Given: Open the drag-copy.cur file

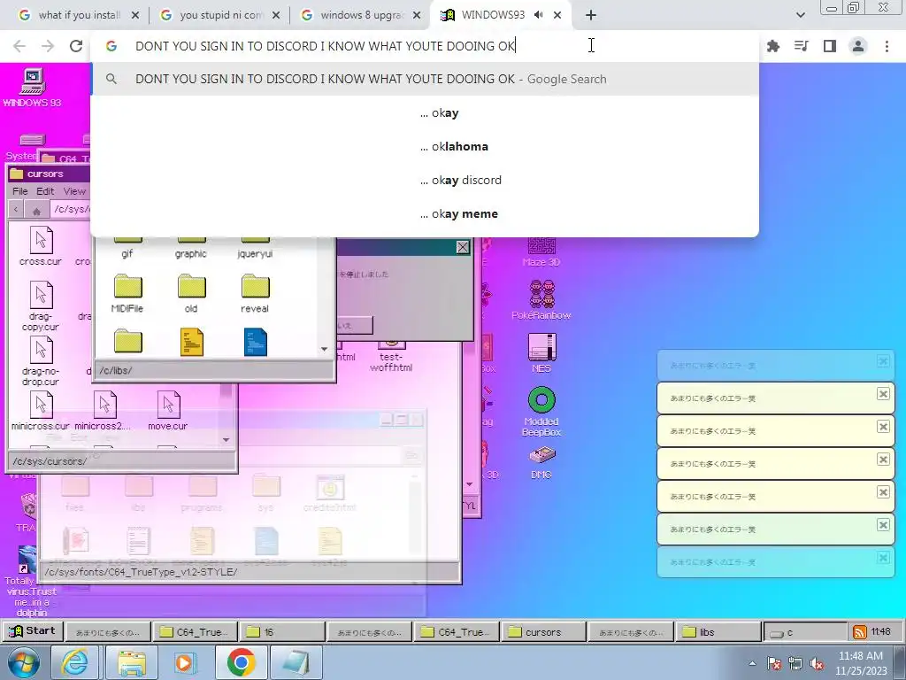Looking at the screenshot, I should click(x=41, y=306).
